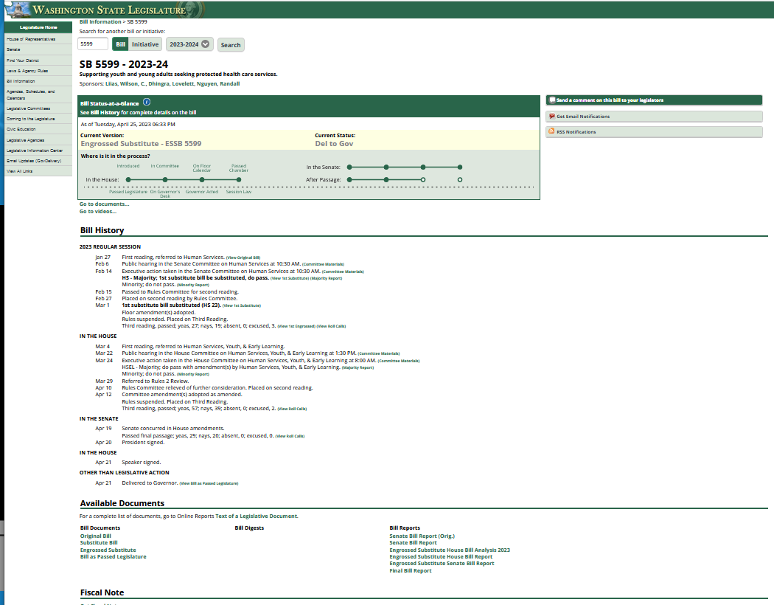
Task: Open Engrossed Substitute Senate Bill Report
Action: pos(442,564)
